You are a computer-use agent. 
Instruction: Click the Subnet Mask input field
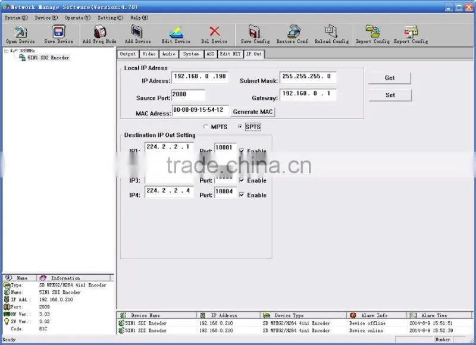(x=308, y=77)
